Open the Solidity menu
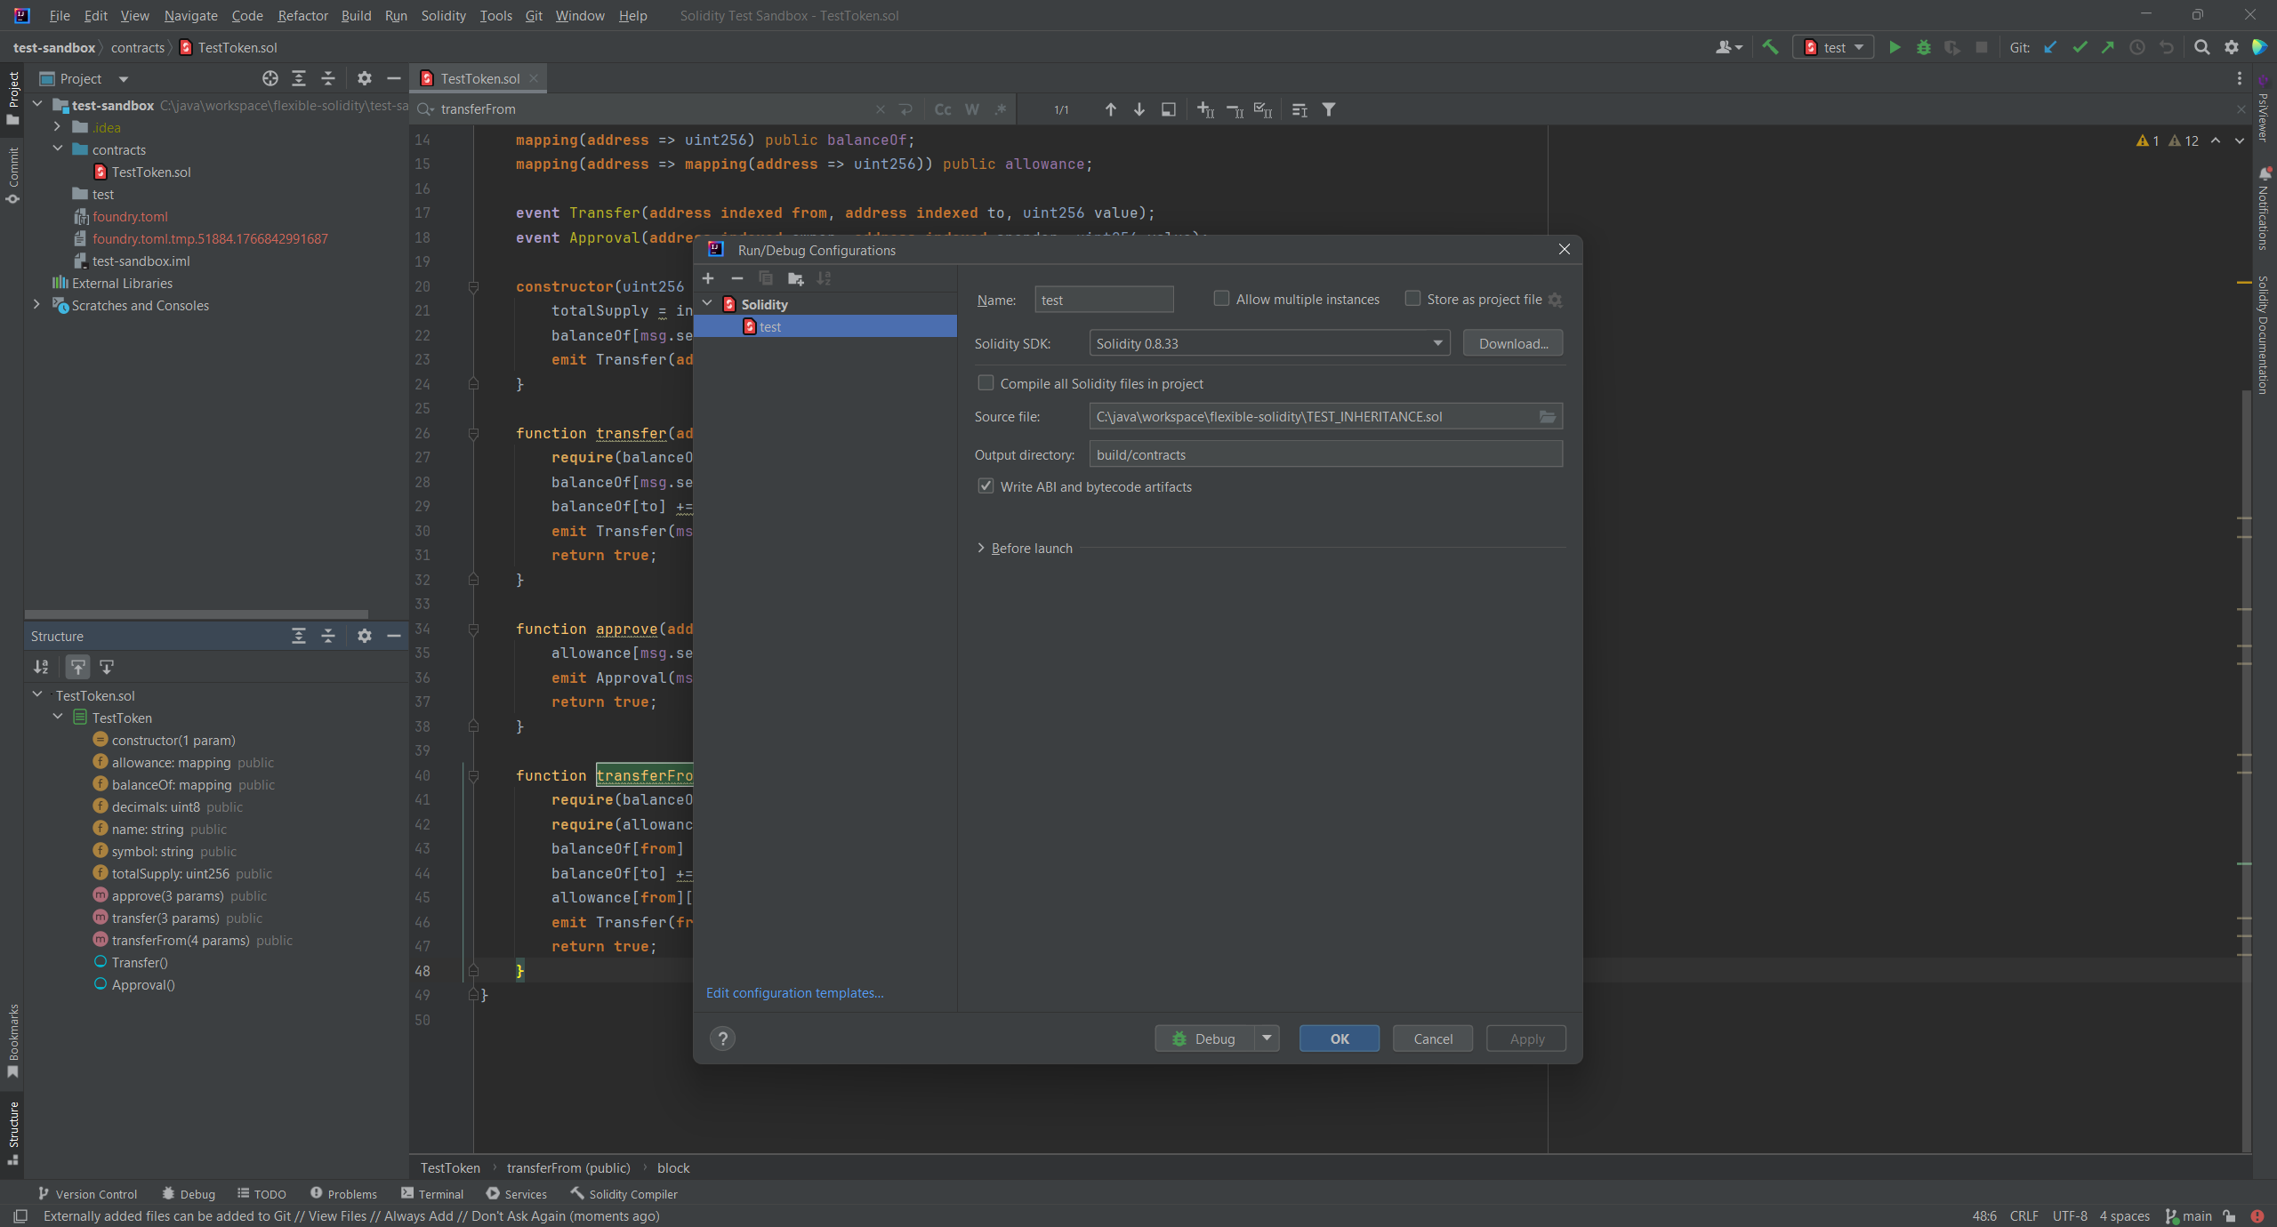The width and height of the screenshot is (2277, 1227). 443,15
